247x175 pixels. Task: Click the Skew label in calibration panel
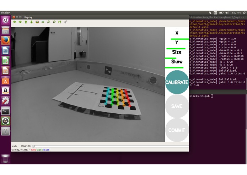click(x=177, y=62)
